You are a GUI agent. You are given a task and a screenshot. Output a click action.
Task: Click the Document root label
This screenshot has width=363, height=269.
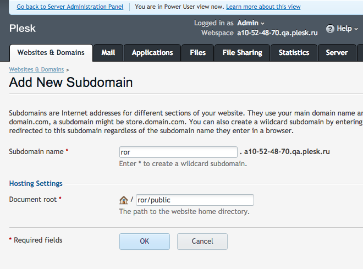pyautogui.click(x=33, y=200)
